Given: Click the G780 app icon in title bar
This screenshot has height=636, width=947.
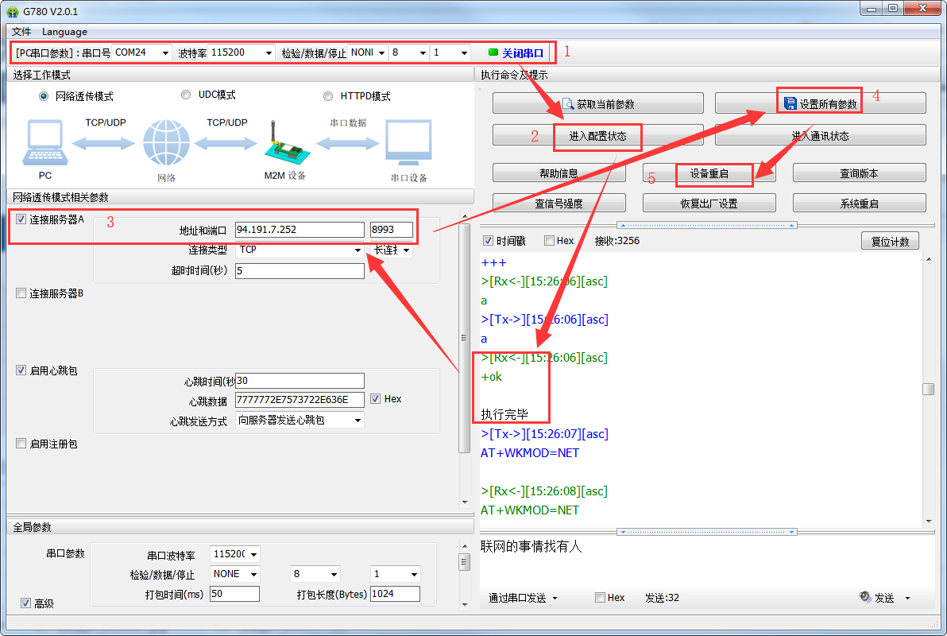Looking at the screenshot, I should [x=12, y=10].
